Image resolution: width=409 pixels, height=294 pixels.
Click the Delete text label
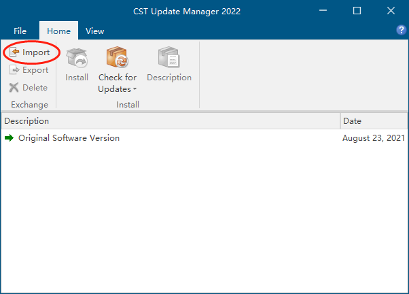tap(35, 88)
